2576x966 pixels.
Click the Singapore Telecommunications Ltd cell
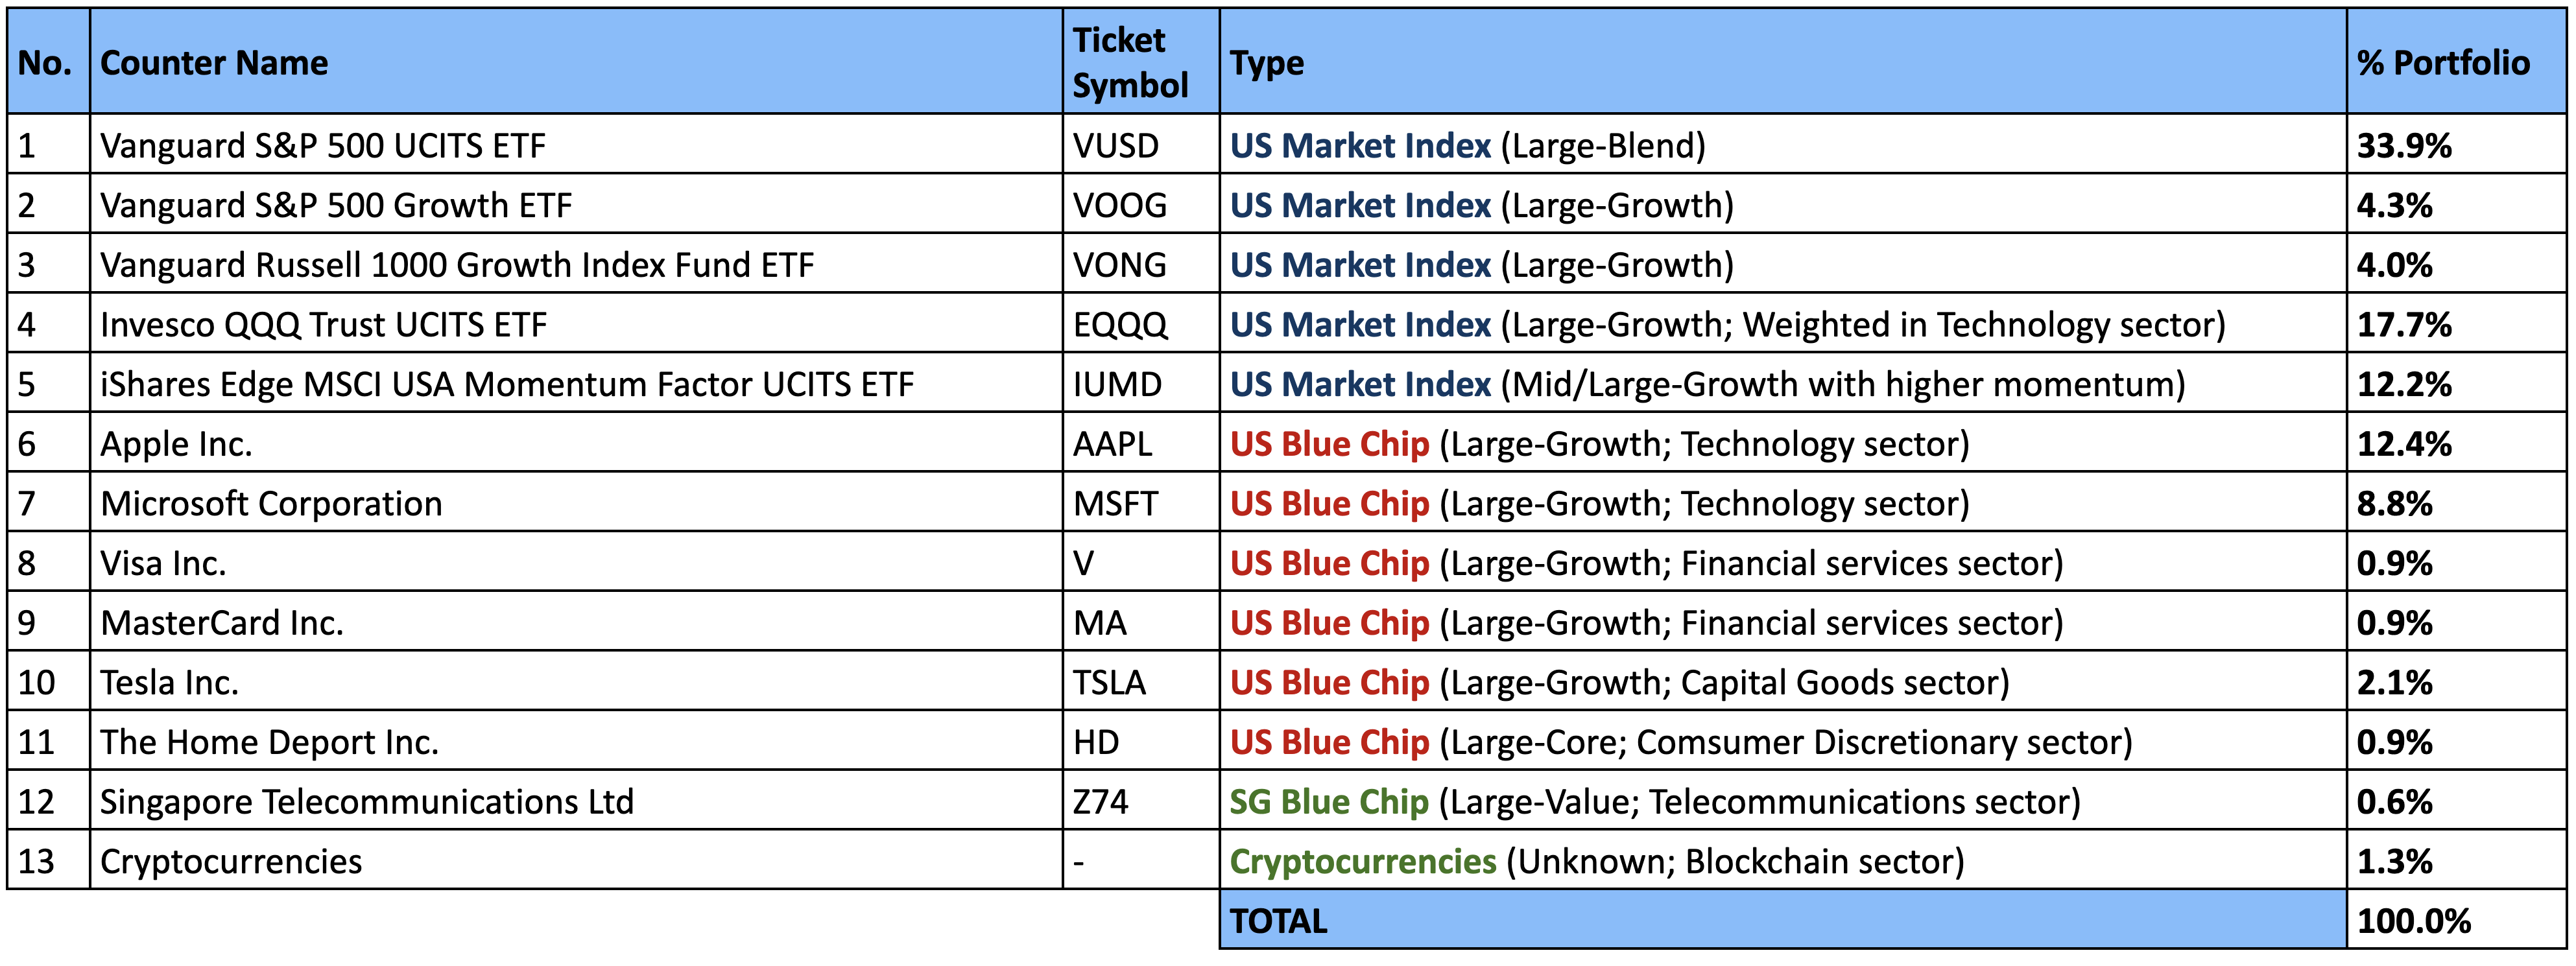click(x=367, y=802)
